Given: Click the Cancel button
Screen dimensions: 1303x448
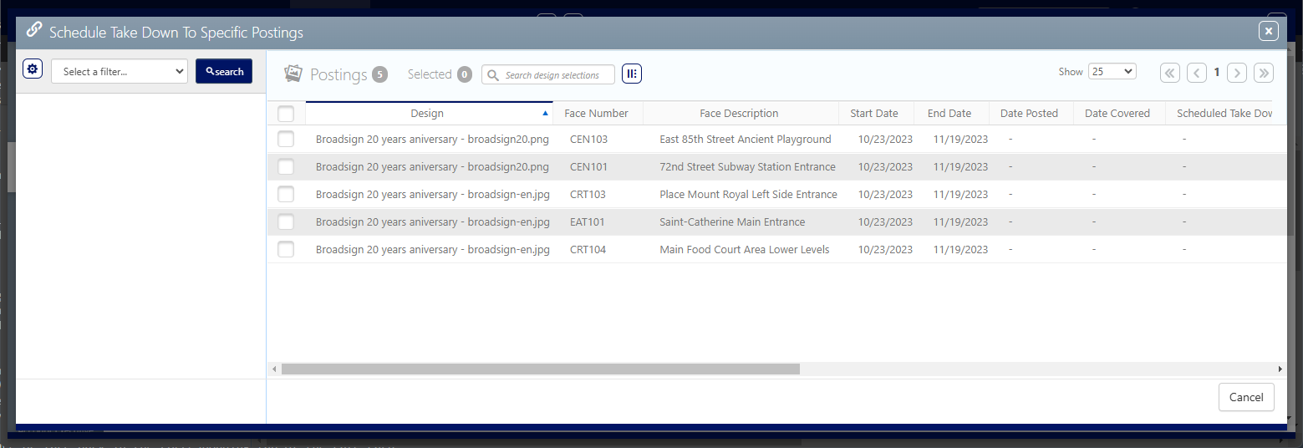Looking at the screenshot, I should [x=1245, y=397].
